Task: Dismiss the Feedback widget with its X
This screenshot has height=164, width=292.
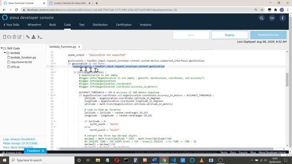Action: coord(43,151)
